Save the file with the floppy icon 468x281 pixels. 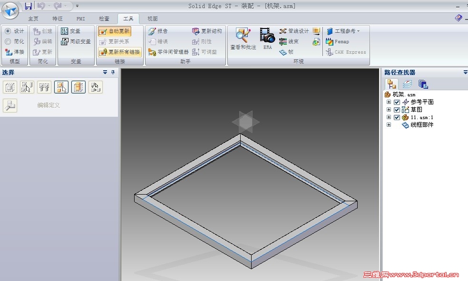(29, 6)
